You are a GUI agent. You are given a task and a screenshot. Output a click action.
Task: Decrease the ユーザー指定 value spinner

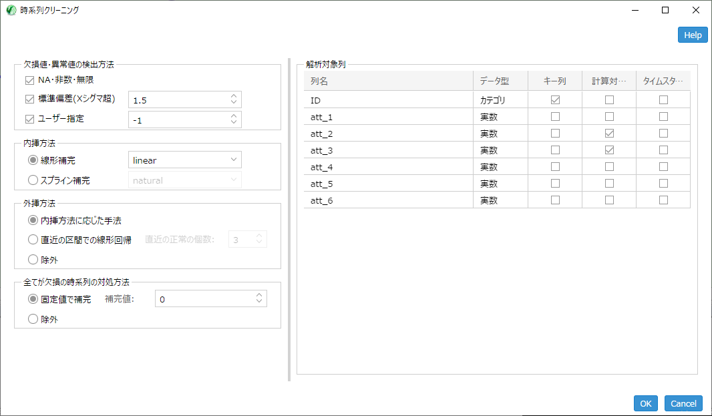click(x=234, y=122)
